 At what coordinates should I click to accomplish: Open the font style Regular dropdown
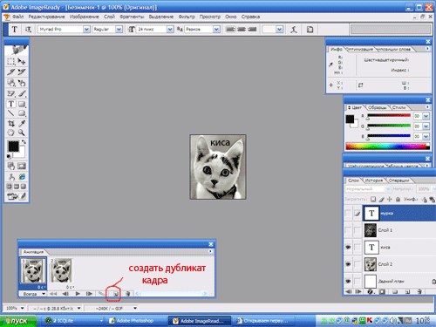click(x=119, y=30)
